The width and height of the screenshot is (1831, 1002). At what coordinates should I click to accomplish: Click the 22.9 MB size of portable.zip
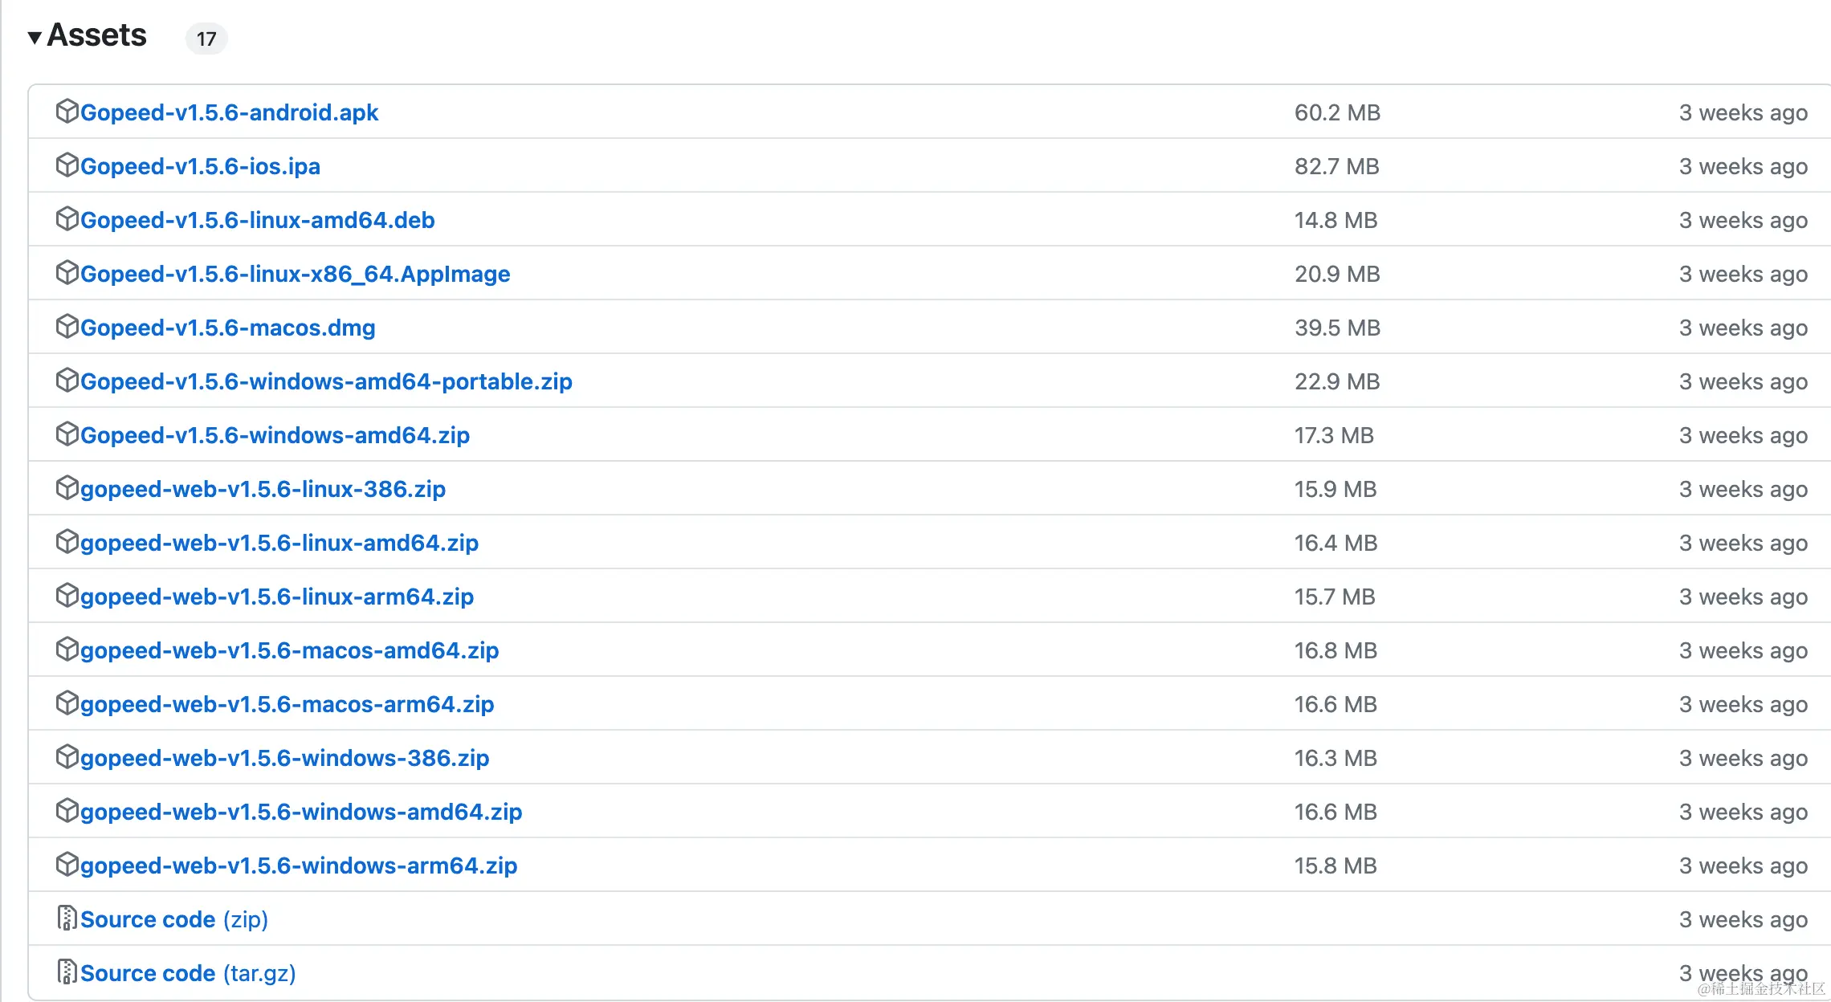[x=1337, y=381]
